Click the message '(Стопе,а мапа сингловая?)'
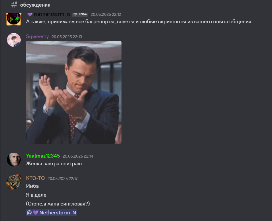This screenshot has height=221, width=272. pos(58,204)
